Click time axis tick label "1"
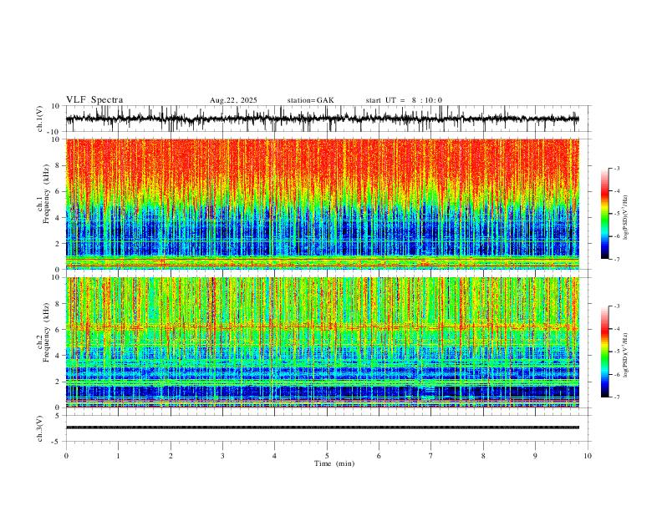The image size is (662, 511). coord(118,456)
